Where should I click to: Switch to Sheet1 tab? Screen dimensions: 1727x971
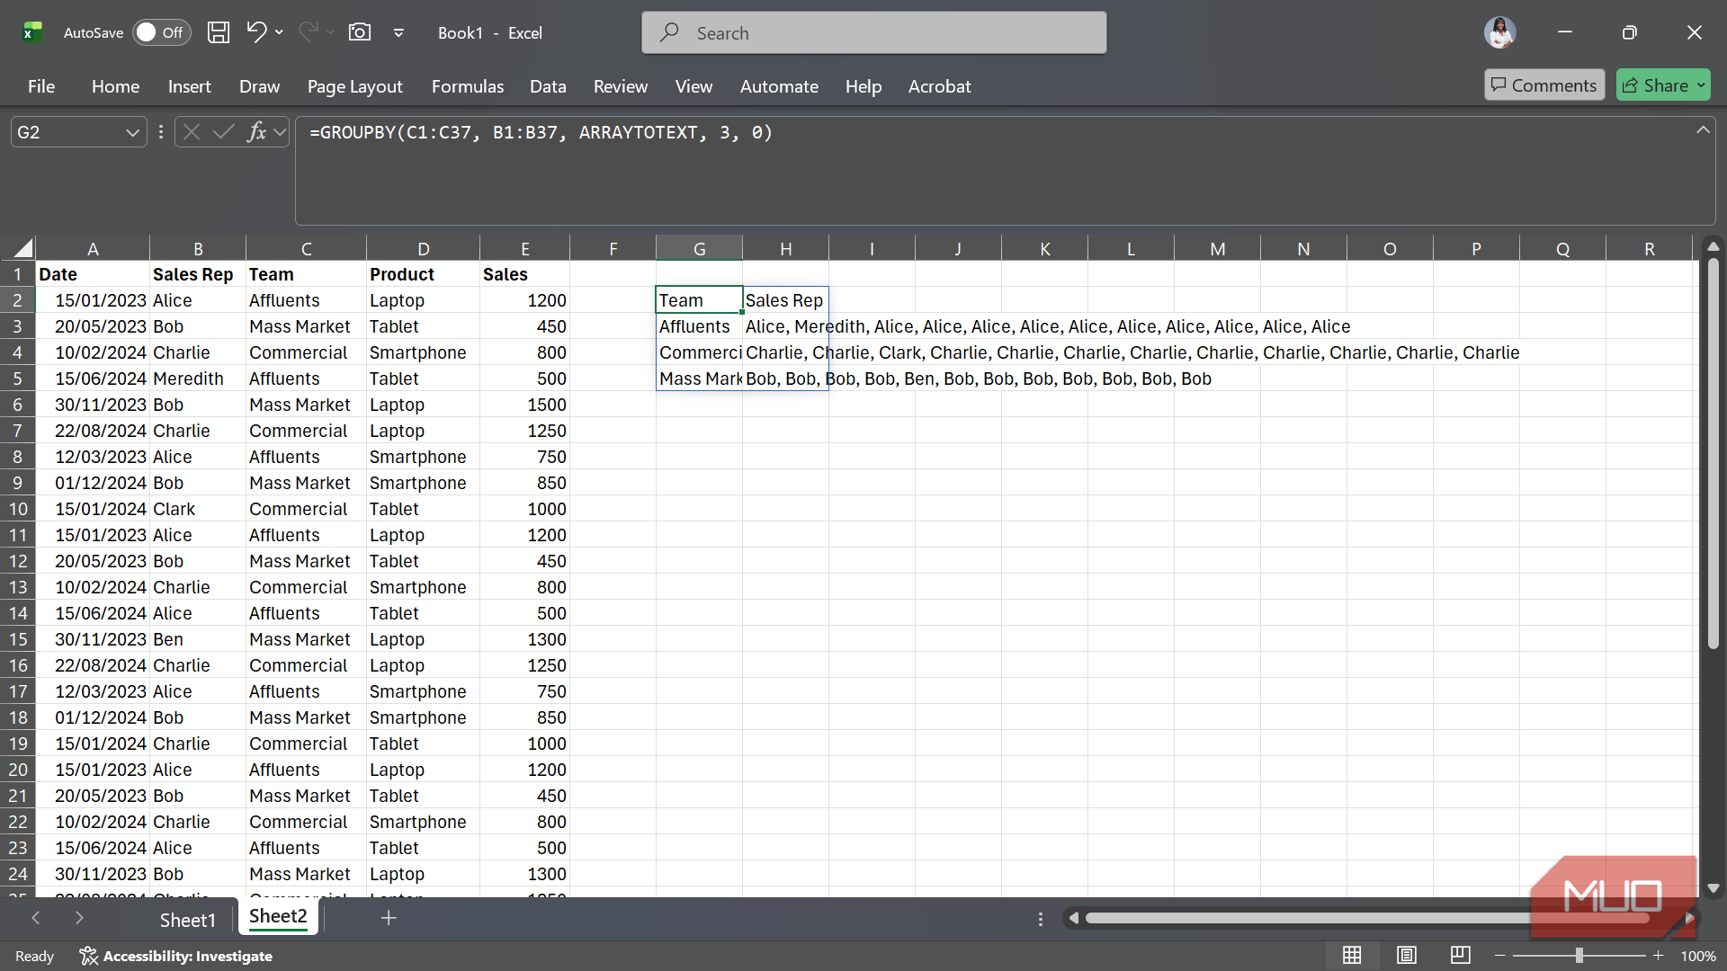pos(187,920)
